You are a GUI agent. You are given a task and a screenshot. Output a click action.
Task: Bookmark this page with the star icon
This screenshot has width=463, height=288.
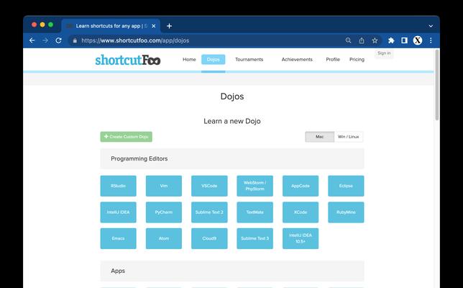tap(375, 40)
